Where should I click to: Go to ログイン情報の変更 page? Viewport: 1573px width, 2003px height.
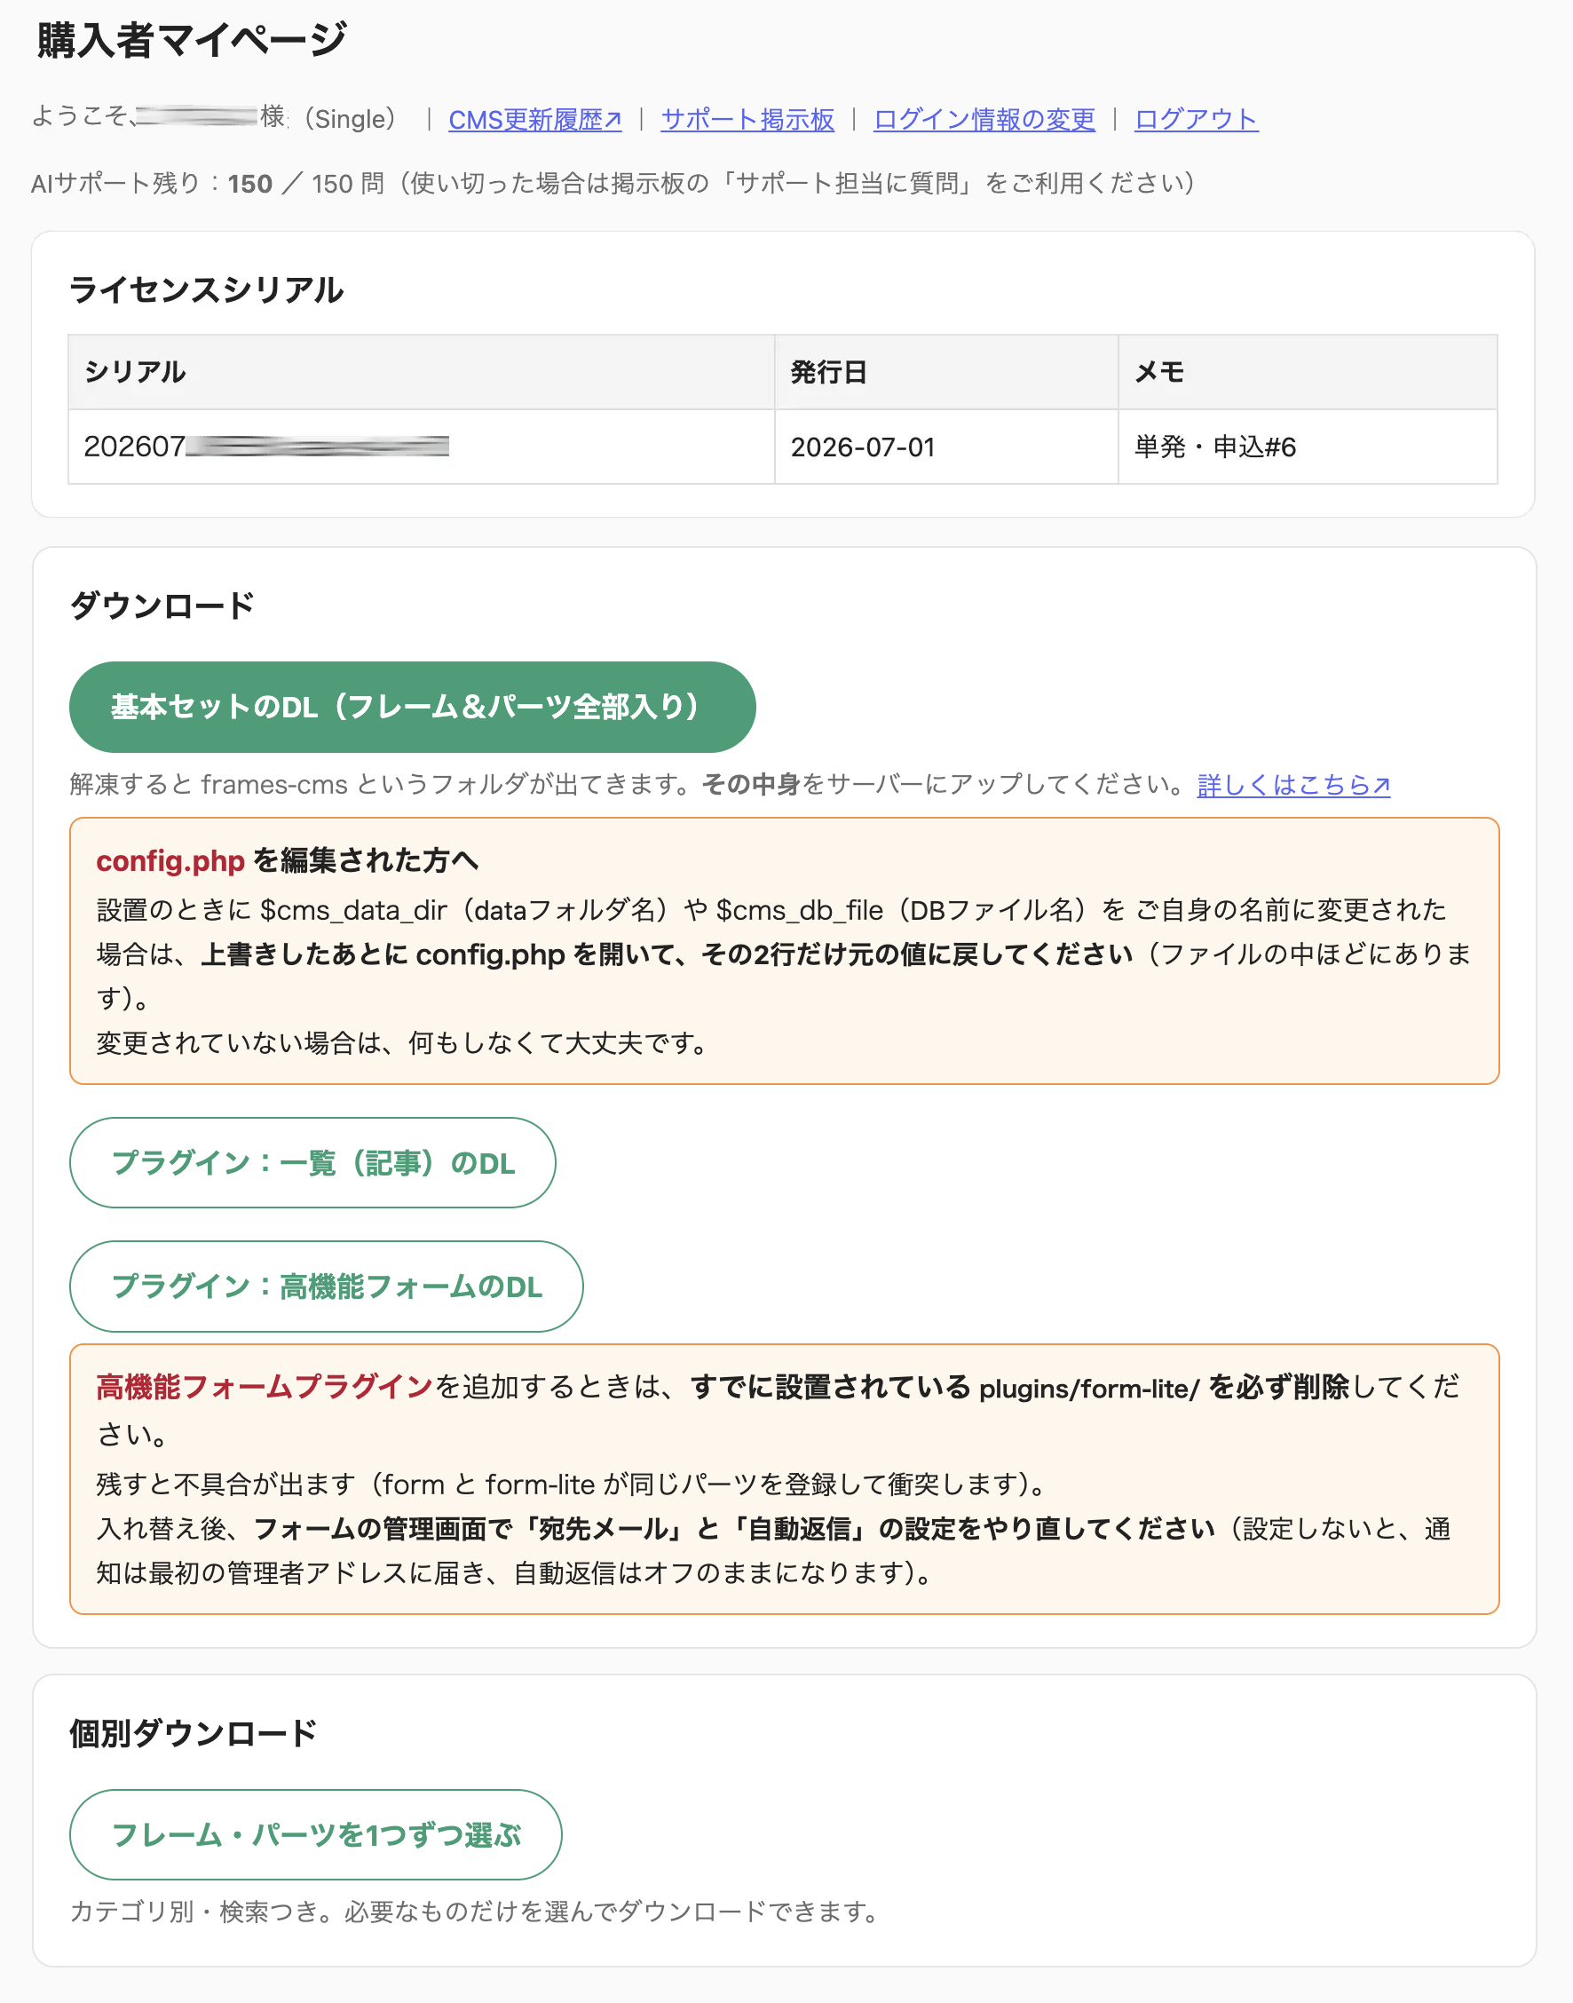(x=984, y=120)
